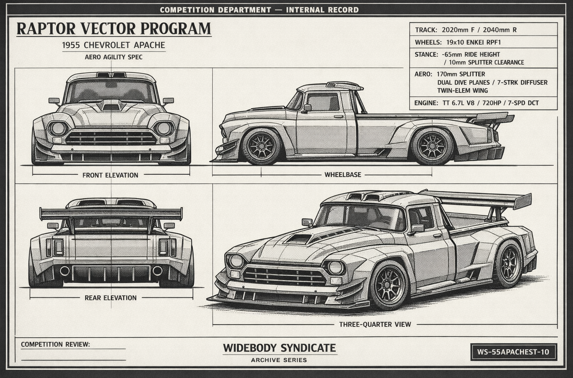Click the FRONT ELEVATION label
Viewport: 573px width, 378px height.
tap(110, 175)
